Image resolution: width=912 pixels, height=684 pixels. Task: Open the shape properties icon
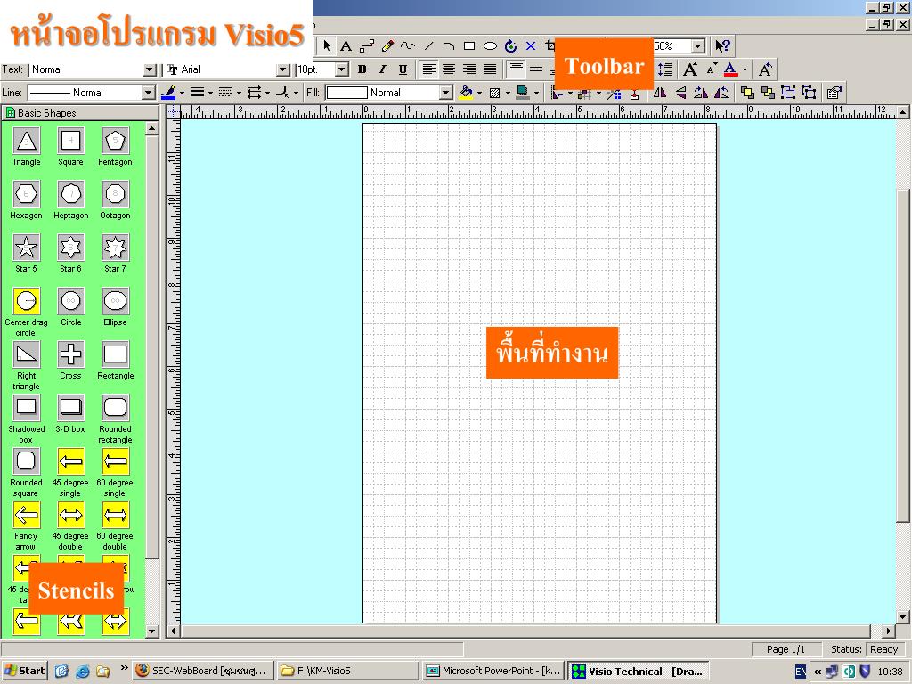(834, 93)
